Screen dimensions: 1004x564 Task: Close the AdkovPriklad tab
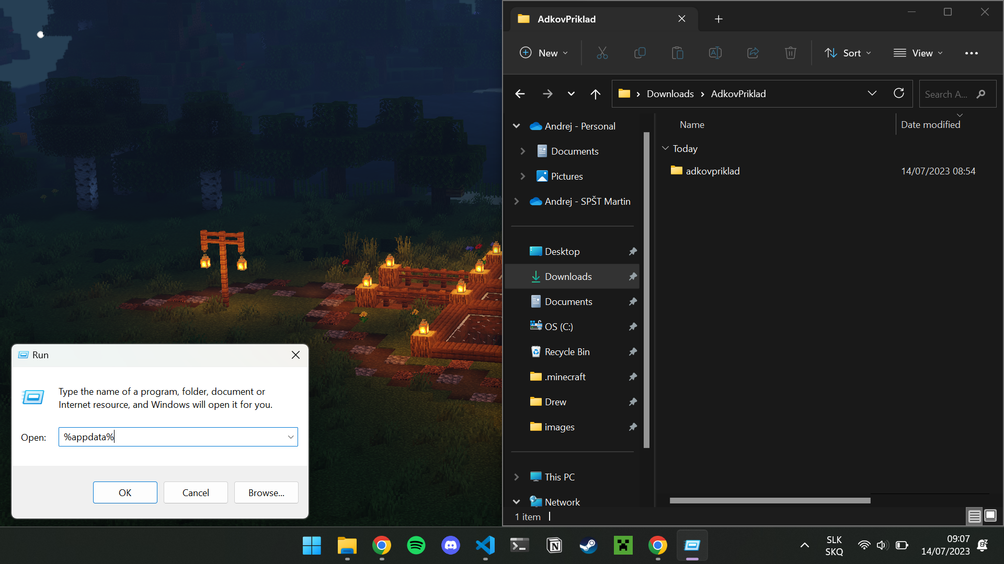pos(681,19)
